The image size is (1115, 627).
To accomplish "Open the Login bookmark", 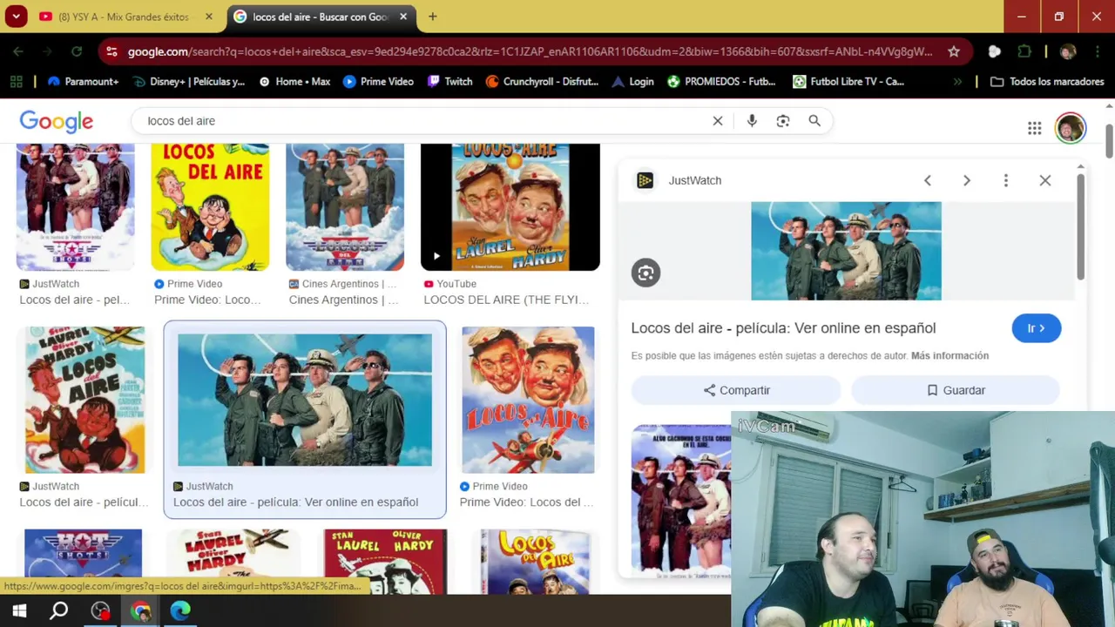I will [633, 82].
